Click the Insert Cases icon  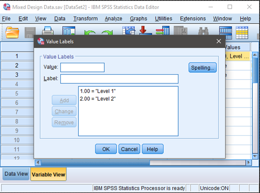226,33
